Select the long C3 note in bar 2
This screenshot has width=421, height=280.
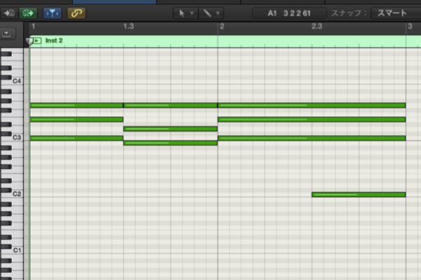click(312, 139)
